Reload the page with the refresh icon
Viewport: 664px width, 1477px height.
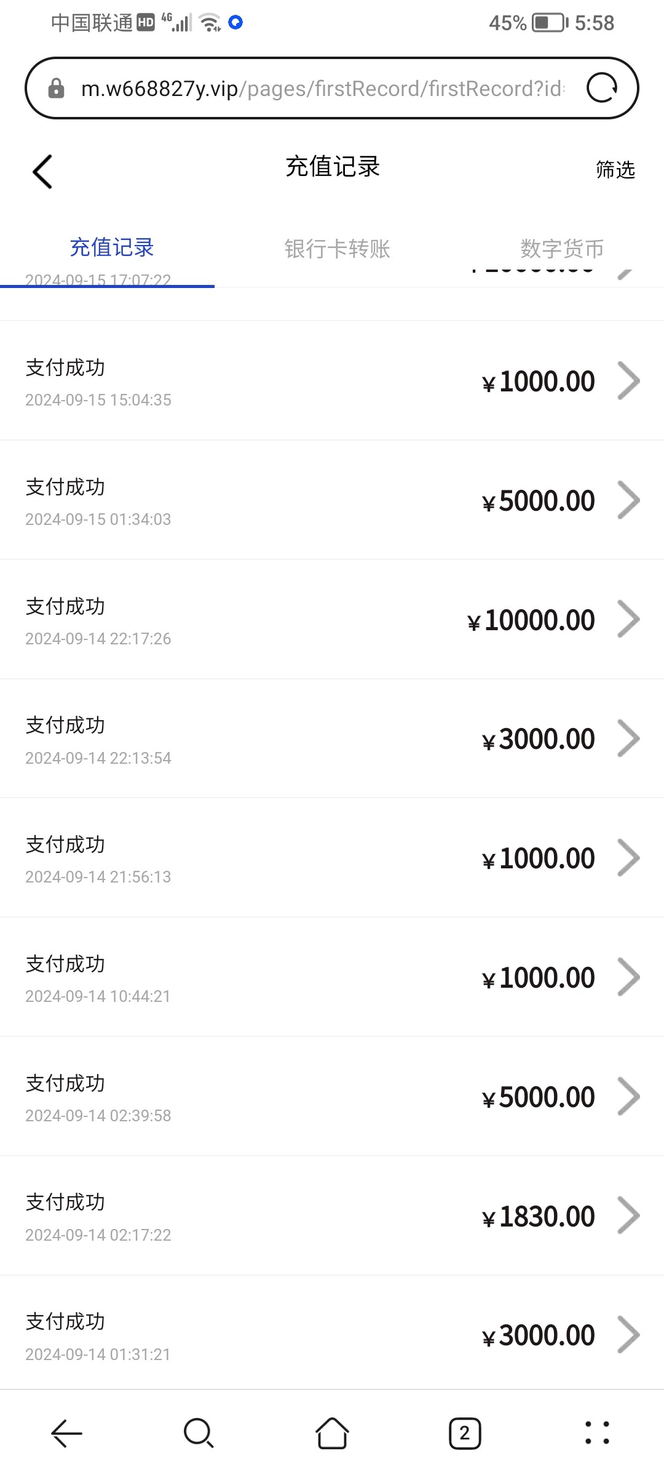click(x=601, y=88)
